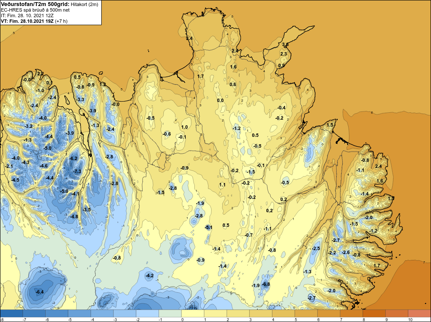431x322 pixels.
Task: Select the -6.2 temperature value
Action: click(x=73, y=158)
